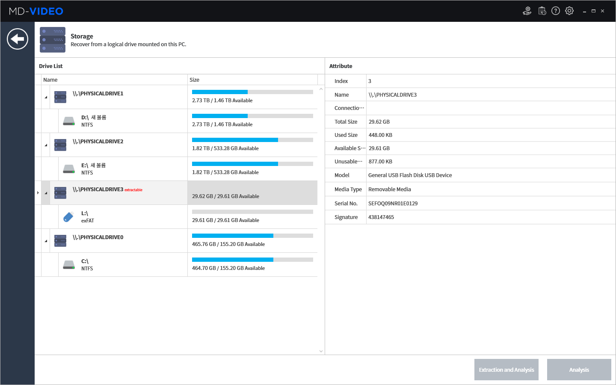Image resolution: width=616 pixels, height=385 pixels.
Task: Click the server icon of PHYSICALDRIVE1
Action: [x=60, y=97]
